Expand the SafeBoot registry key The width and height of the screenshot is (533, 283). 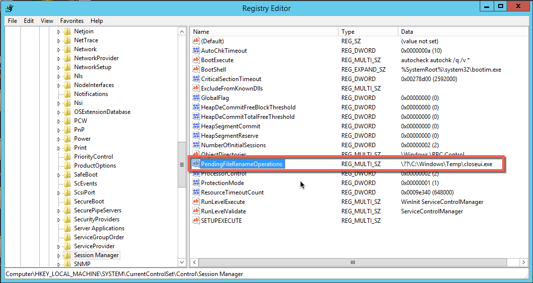pyautogui.click(x=59, y=175)
